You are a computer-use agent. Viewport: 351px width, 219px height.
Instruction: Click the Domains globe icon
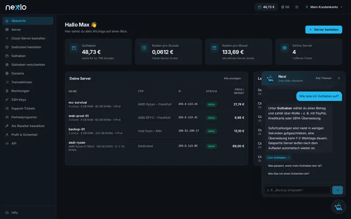[7, 73]
